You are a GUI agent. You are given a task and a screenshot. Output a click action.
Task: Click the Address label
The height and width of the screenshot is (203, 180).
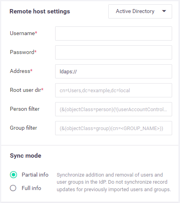point(21,71)
